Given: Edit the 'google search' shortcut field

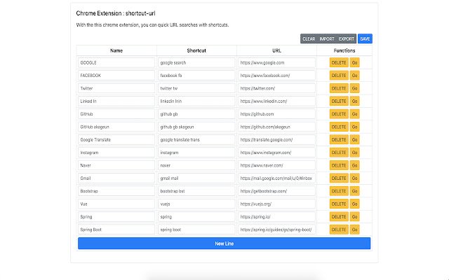Looking at the screenshot, I should pyautogui.click(x=196, y=62).
